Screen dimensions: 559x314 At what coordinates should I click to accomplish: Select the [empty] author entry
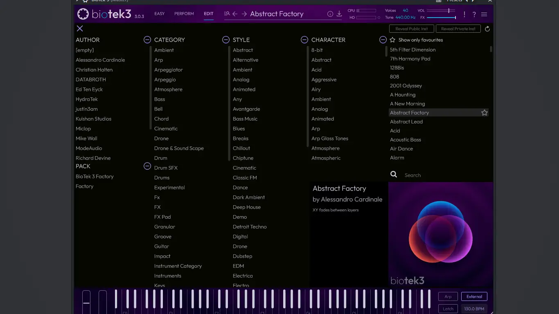point(85,50)
